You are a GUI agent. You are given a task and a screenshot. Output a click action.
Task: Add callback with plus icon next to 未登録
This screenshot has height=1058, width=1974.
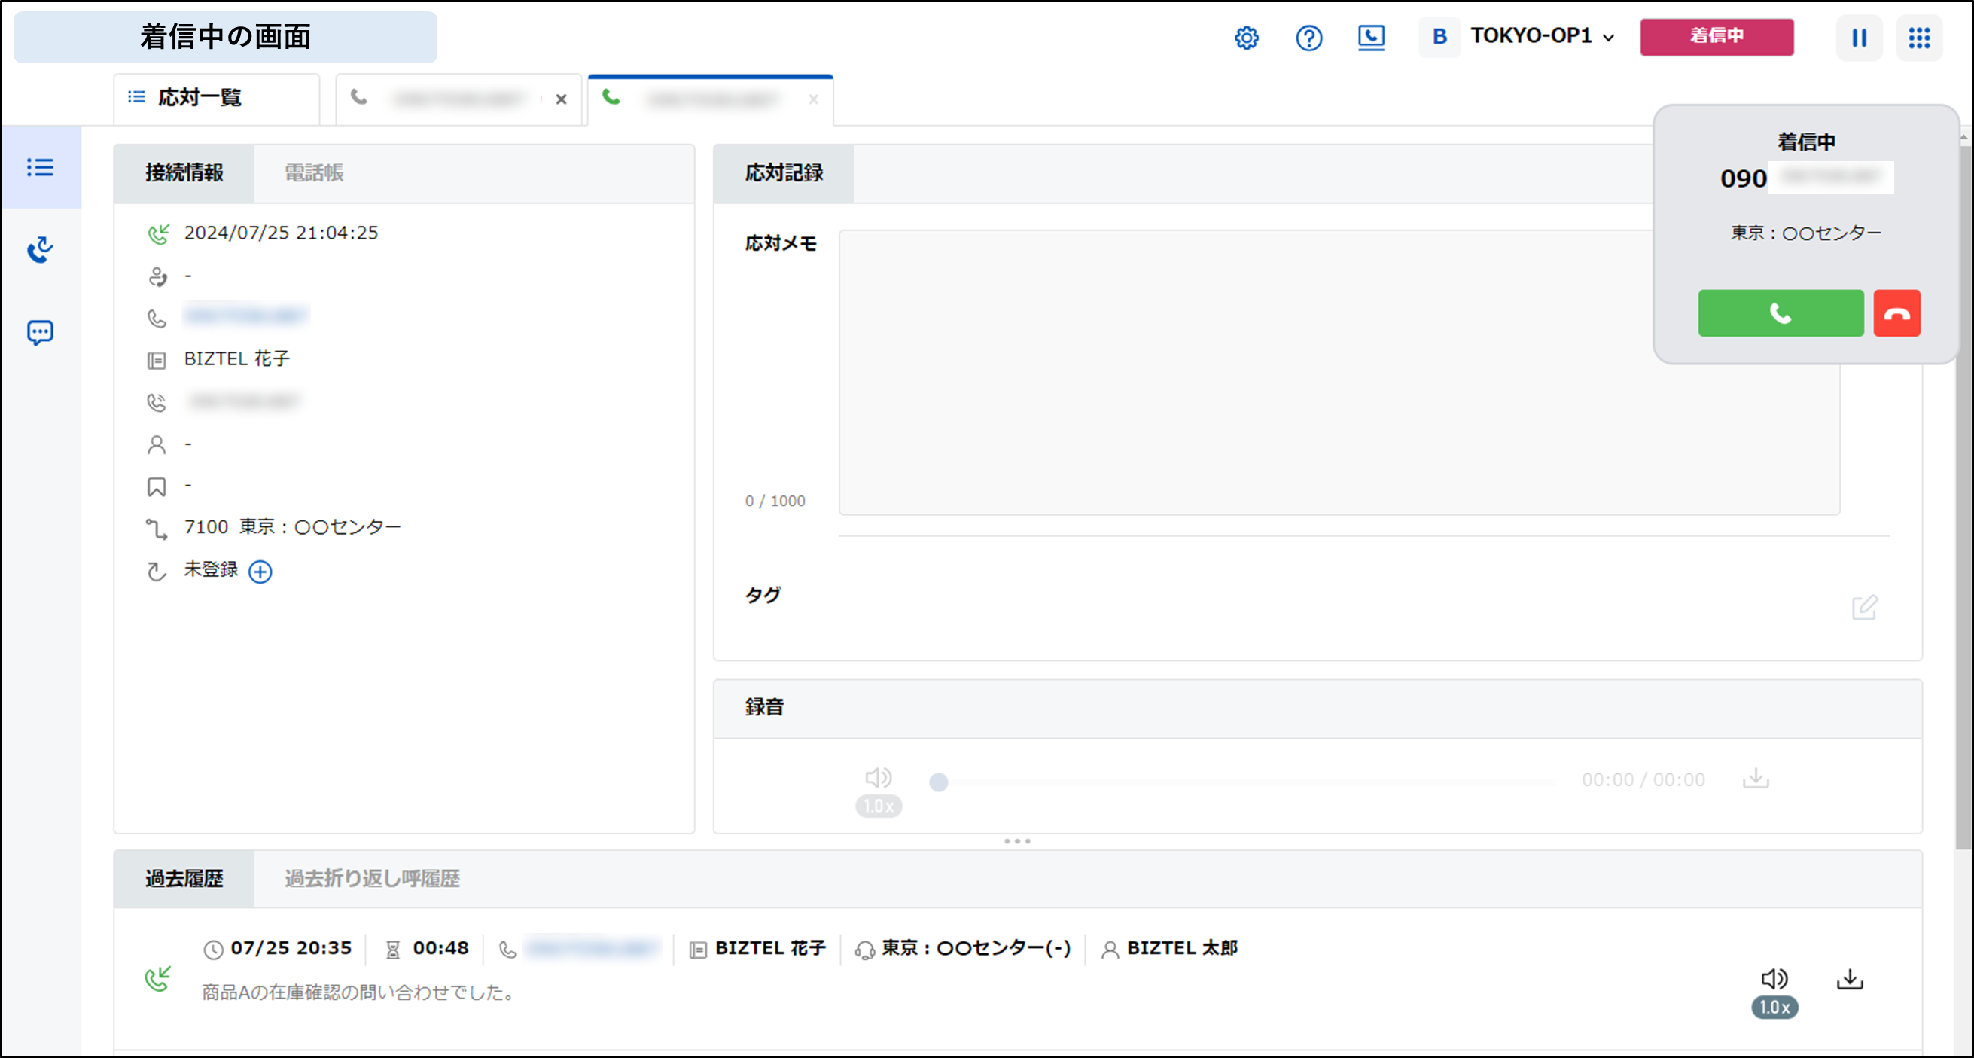260,571
